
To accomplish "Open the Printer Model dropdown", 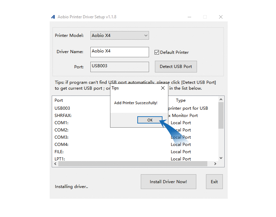I will pyautogui.click(x=120, y=36).
